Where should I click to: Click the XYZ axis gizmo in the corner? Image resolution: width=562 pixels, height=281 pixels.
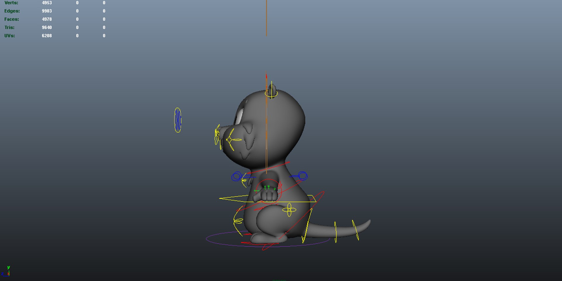pyautogui.click(x=6, y=271)
